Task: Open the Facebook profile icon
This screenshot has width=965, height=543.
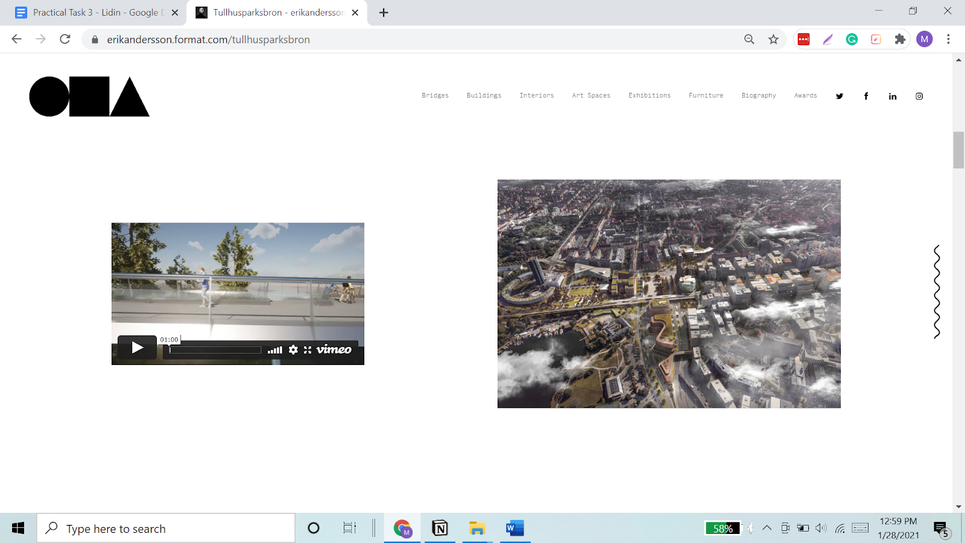Action: [866, 96]
